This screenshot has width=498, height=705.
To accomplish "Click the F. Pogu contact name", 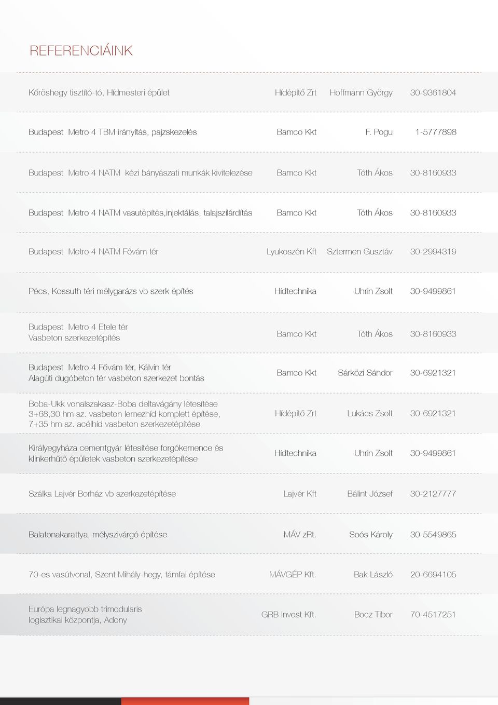I will [379, 132].
